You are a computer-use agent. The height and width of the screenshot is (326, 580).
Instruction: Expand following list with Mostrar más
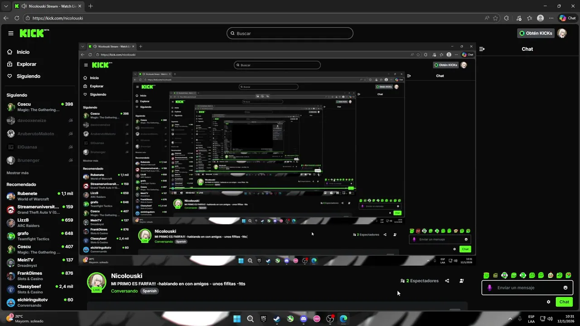click(18, 173)
